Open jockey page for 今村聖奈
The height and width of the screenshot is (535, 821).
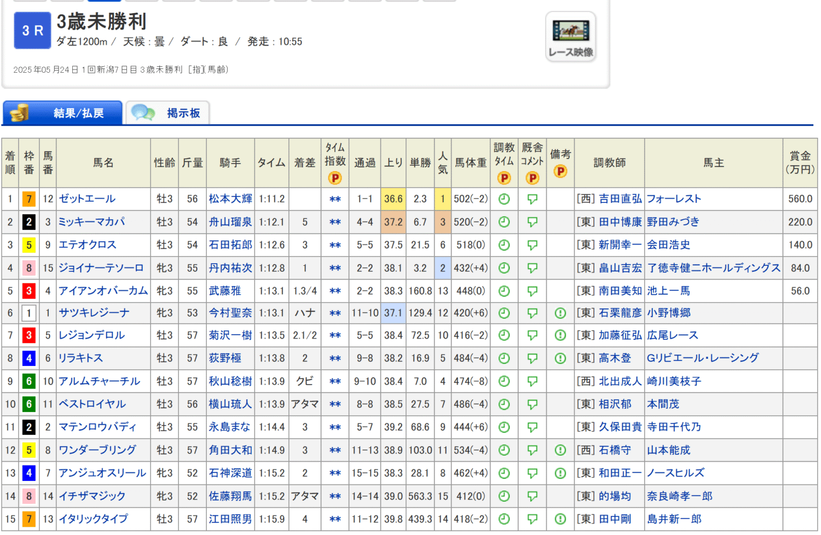point(230,313)
